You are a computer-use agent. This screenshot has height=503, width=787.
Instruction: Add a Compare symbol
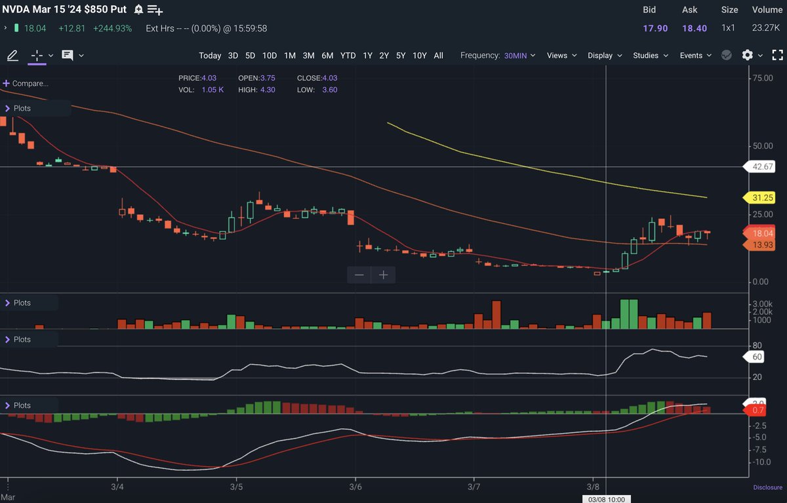click(26, 84)
